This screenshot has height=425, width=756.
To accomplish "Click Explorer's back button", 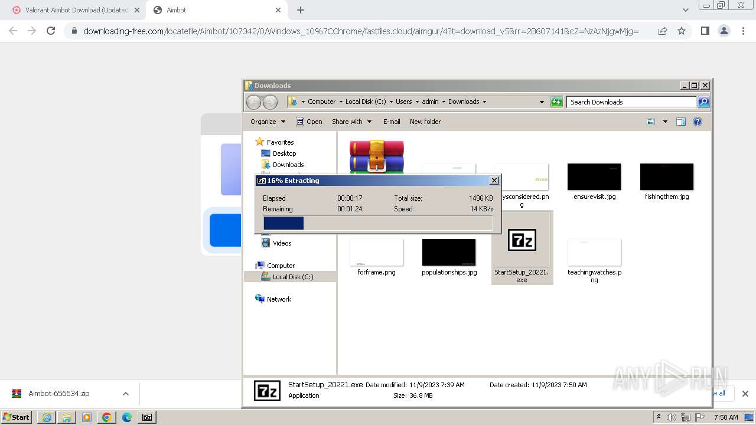I will pos(253,102).
